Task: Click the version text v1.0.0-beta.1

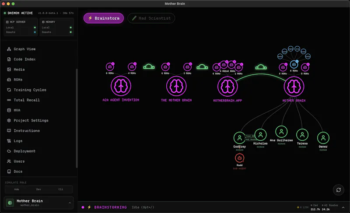Action: tap(48, 13)
